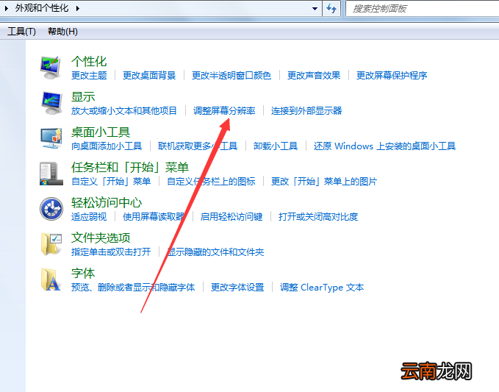Viewport: 499px width, 392px height.
Task: Click 更改主题 link
Action: tap(89, 76)
